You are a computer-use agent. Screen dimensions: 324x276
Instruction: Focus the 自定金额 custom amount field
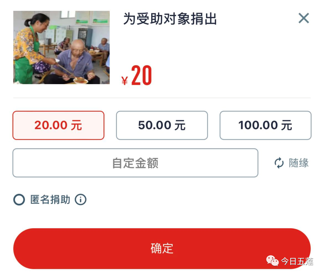pos(135,163)
